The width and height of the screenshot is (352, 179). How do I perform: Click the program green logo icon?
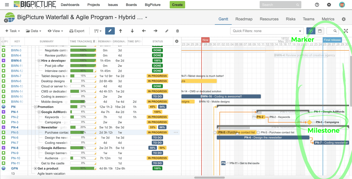(9, 18)
